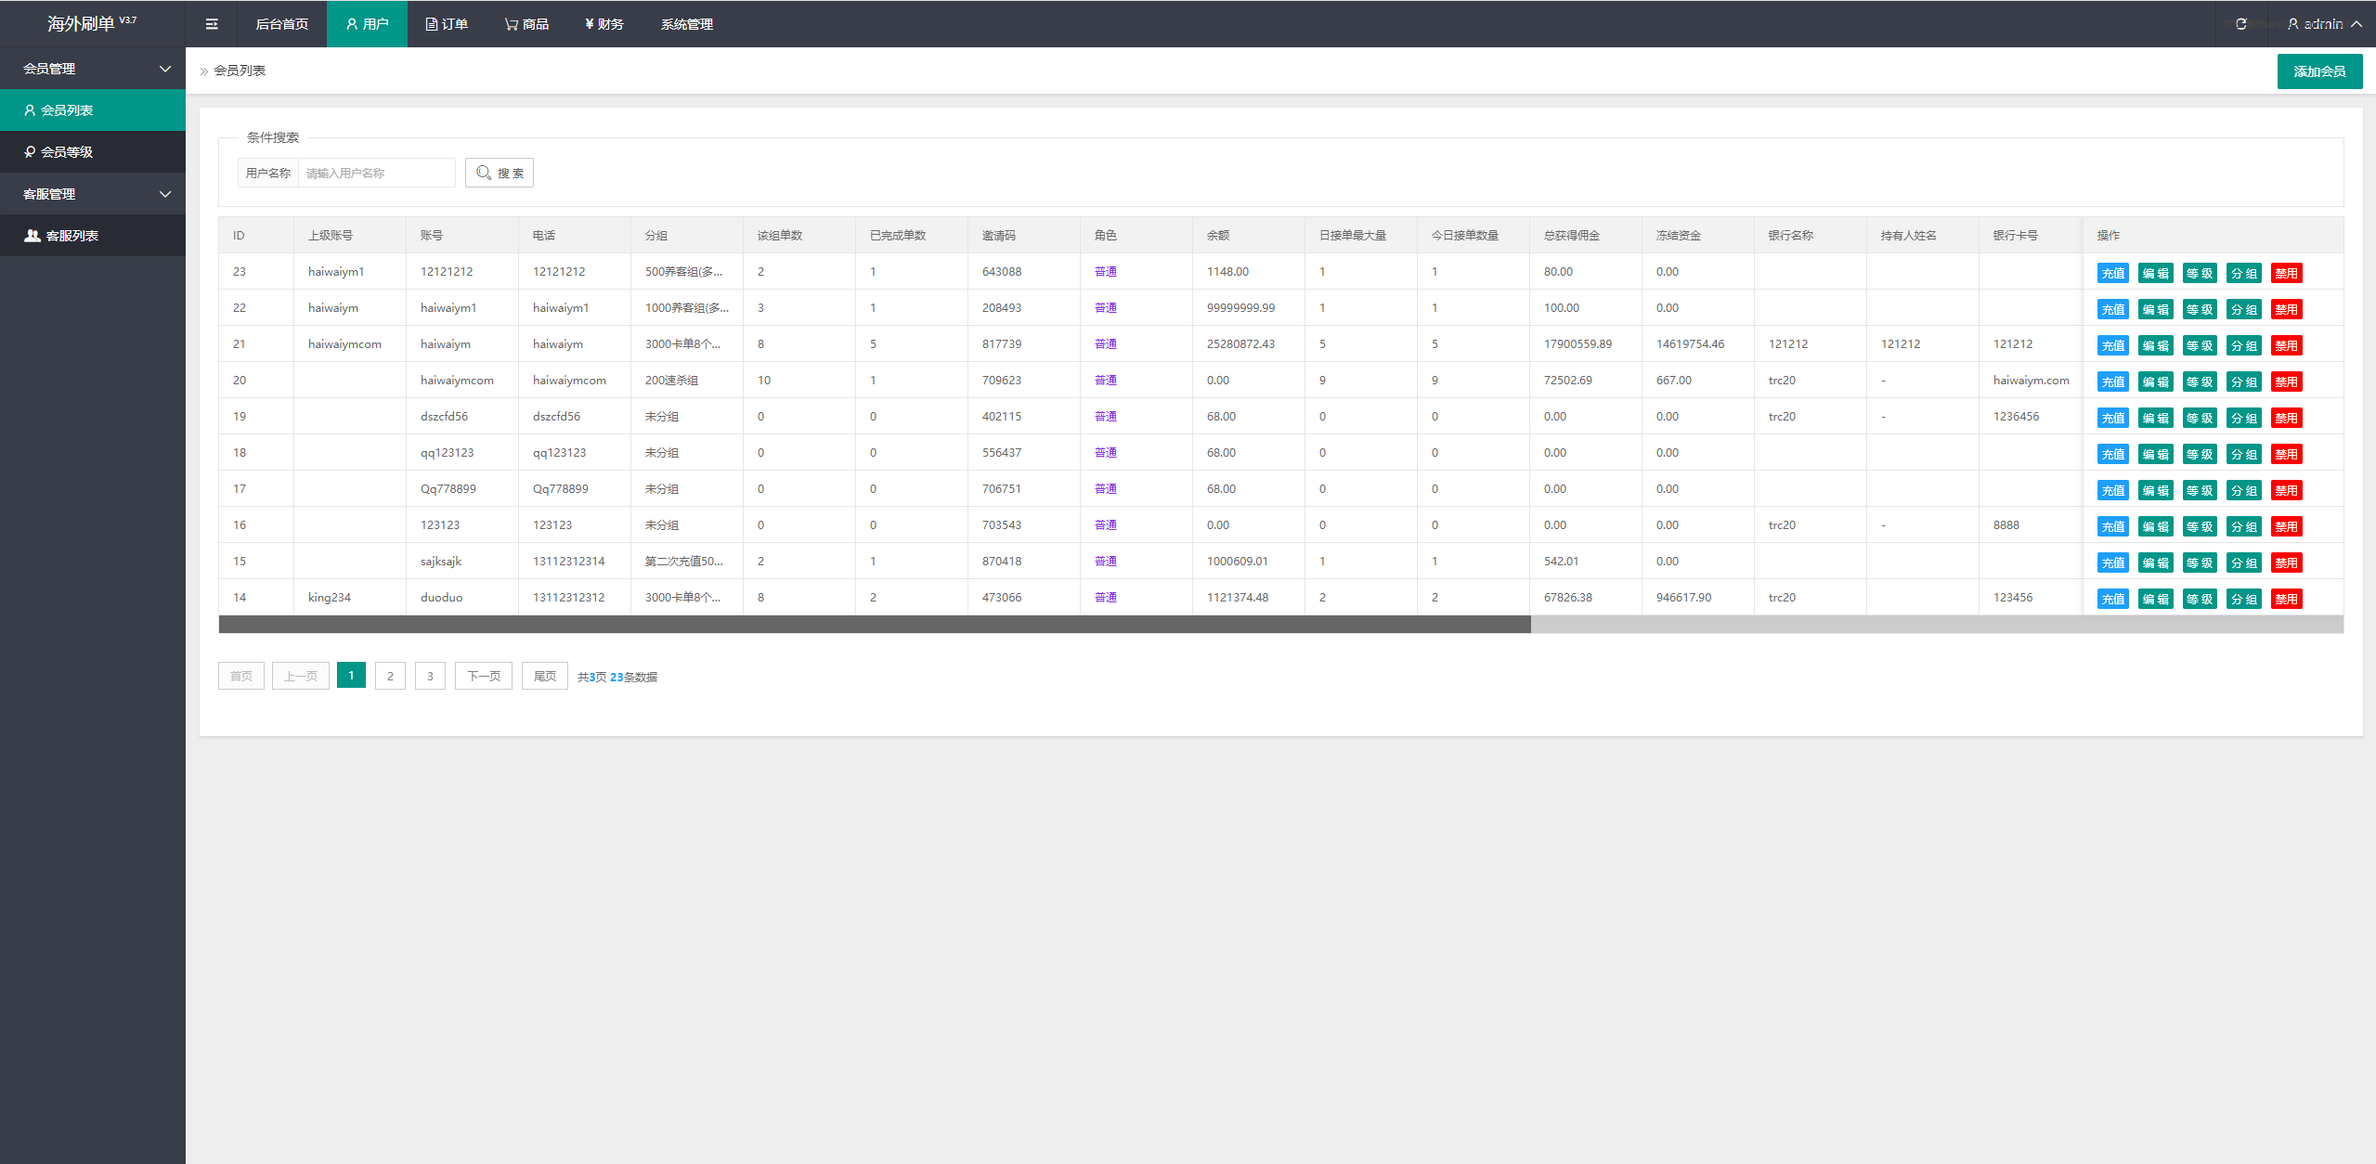Click the 添加会员 button

tap(2318, 71)
